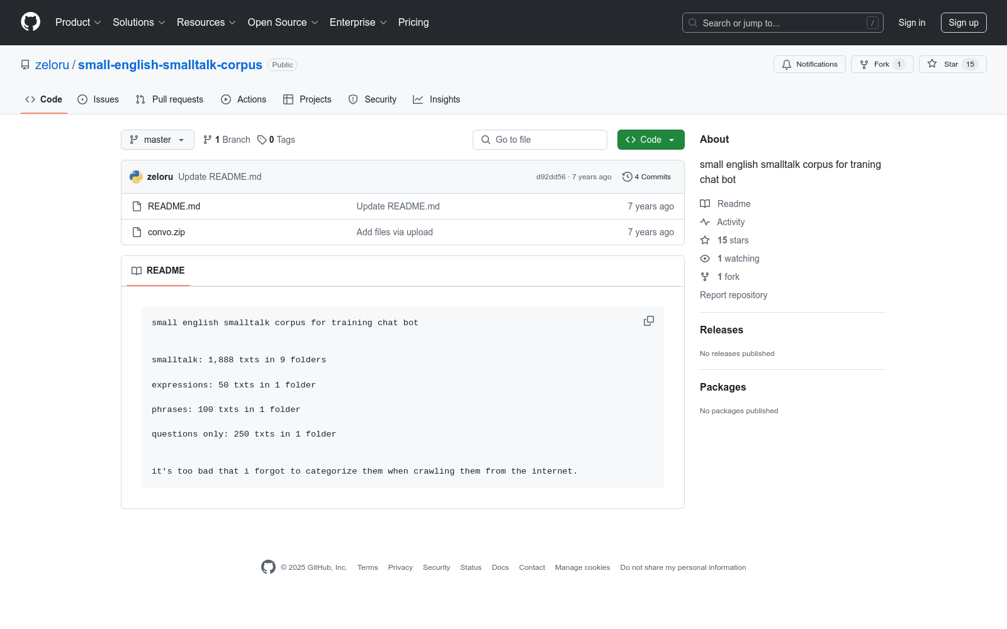The height and width of the screenshot is (629, 1007).
Task: Switch to the Projects tab
Action: pos(307,99)
